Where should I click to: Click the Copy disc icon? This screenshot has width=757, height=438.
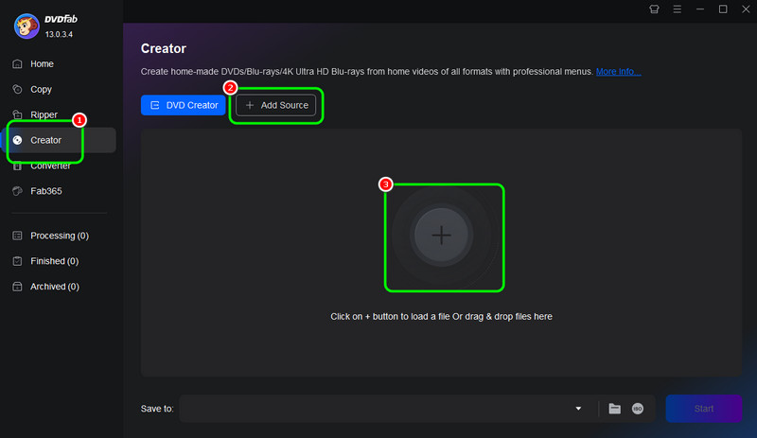pos(17,89)
